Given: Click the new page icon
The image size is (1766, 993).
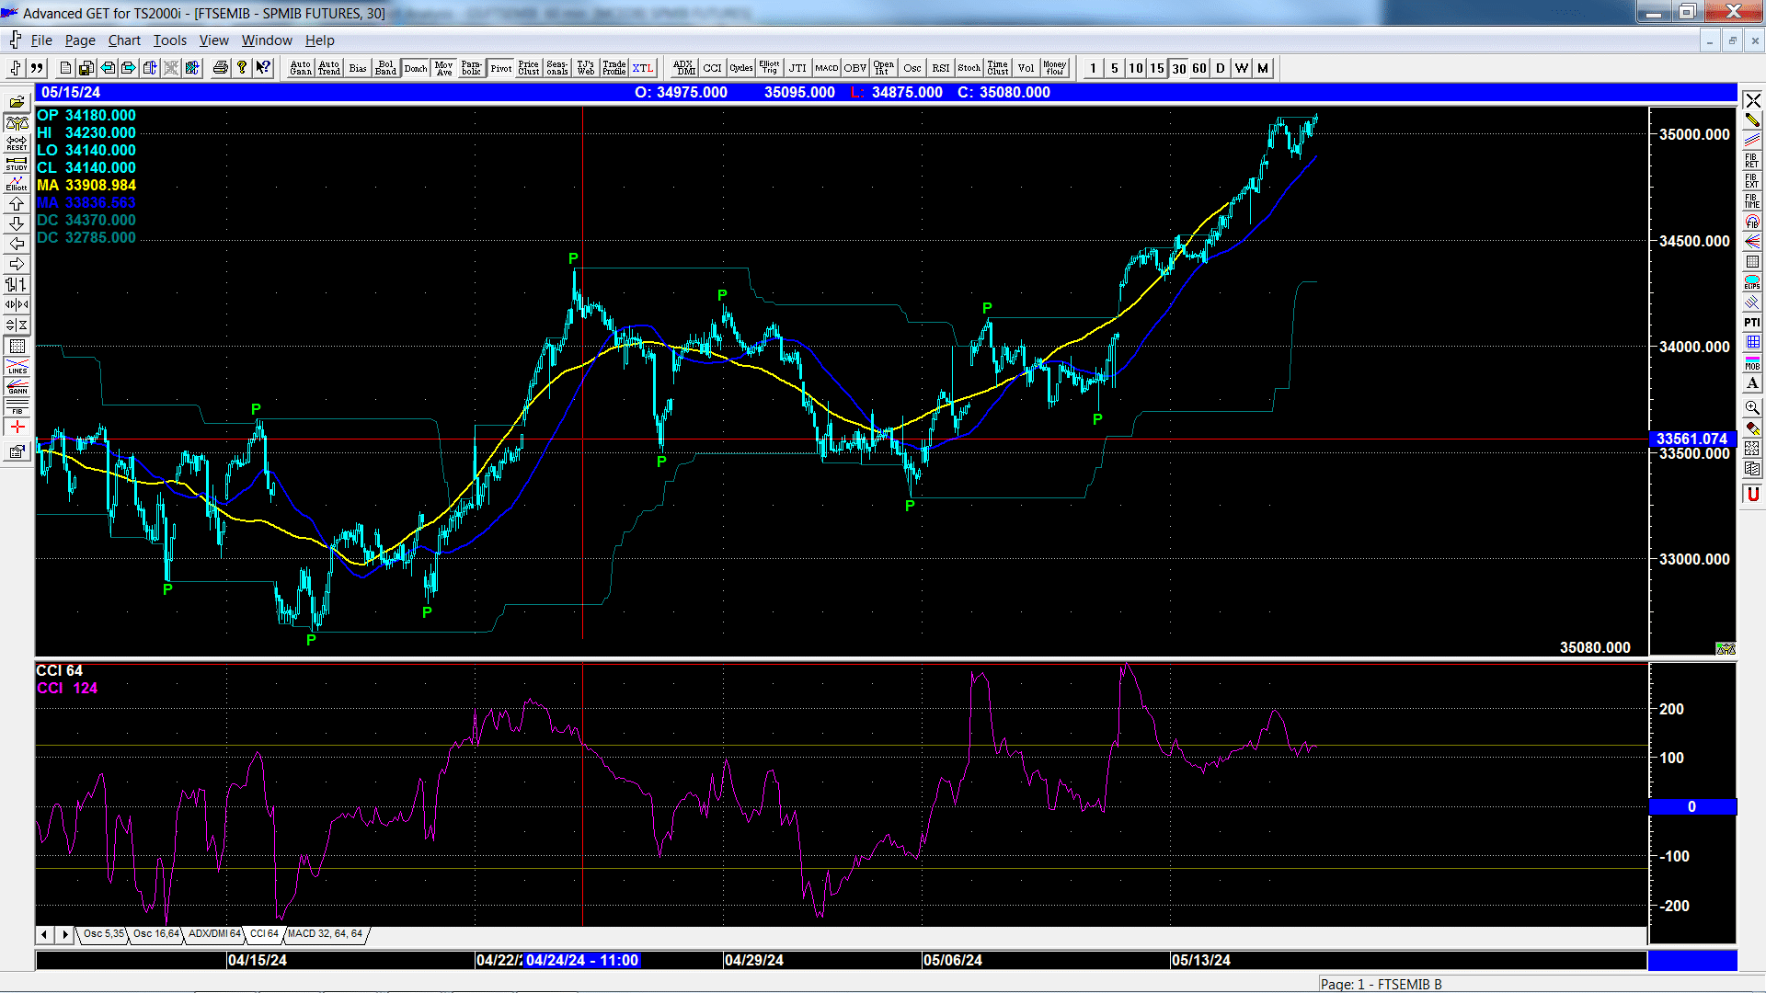Looking at the screenshot, I should tap(64, 68).
